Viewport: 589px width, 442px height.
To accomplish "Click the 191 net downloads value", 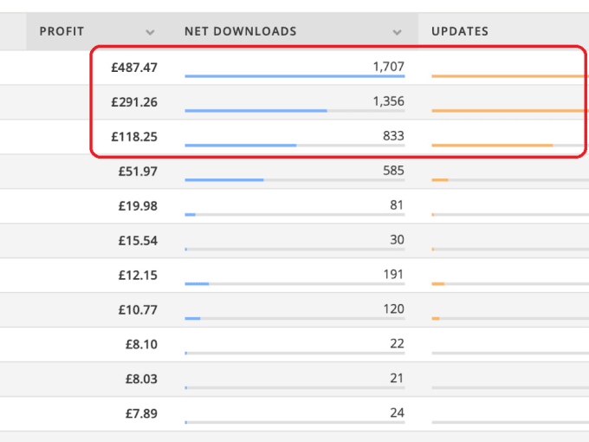I will [x=393, y=274].
